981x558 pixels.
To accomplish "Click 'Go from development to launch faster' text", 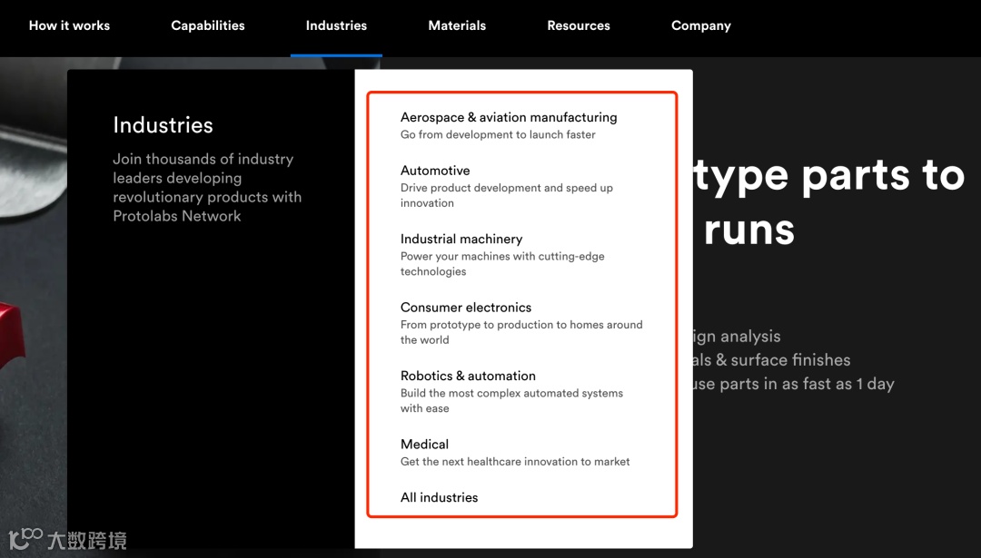I will click(498, 134).
